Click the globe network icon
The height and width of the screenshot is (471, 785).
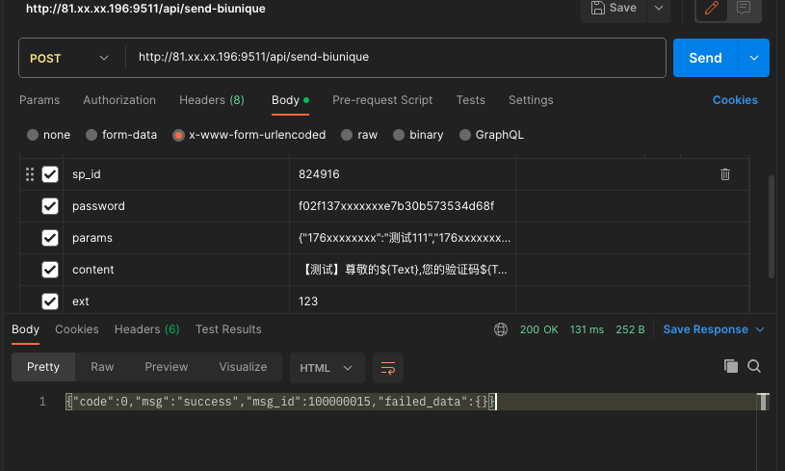(x=501, y=329)
